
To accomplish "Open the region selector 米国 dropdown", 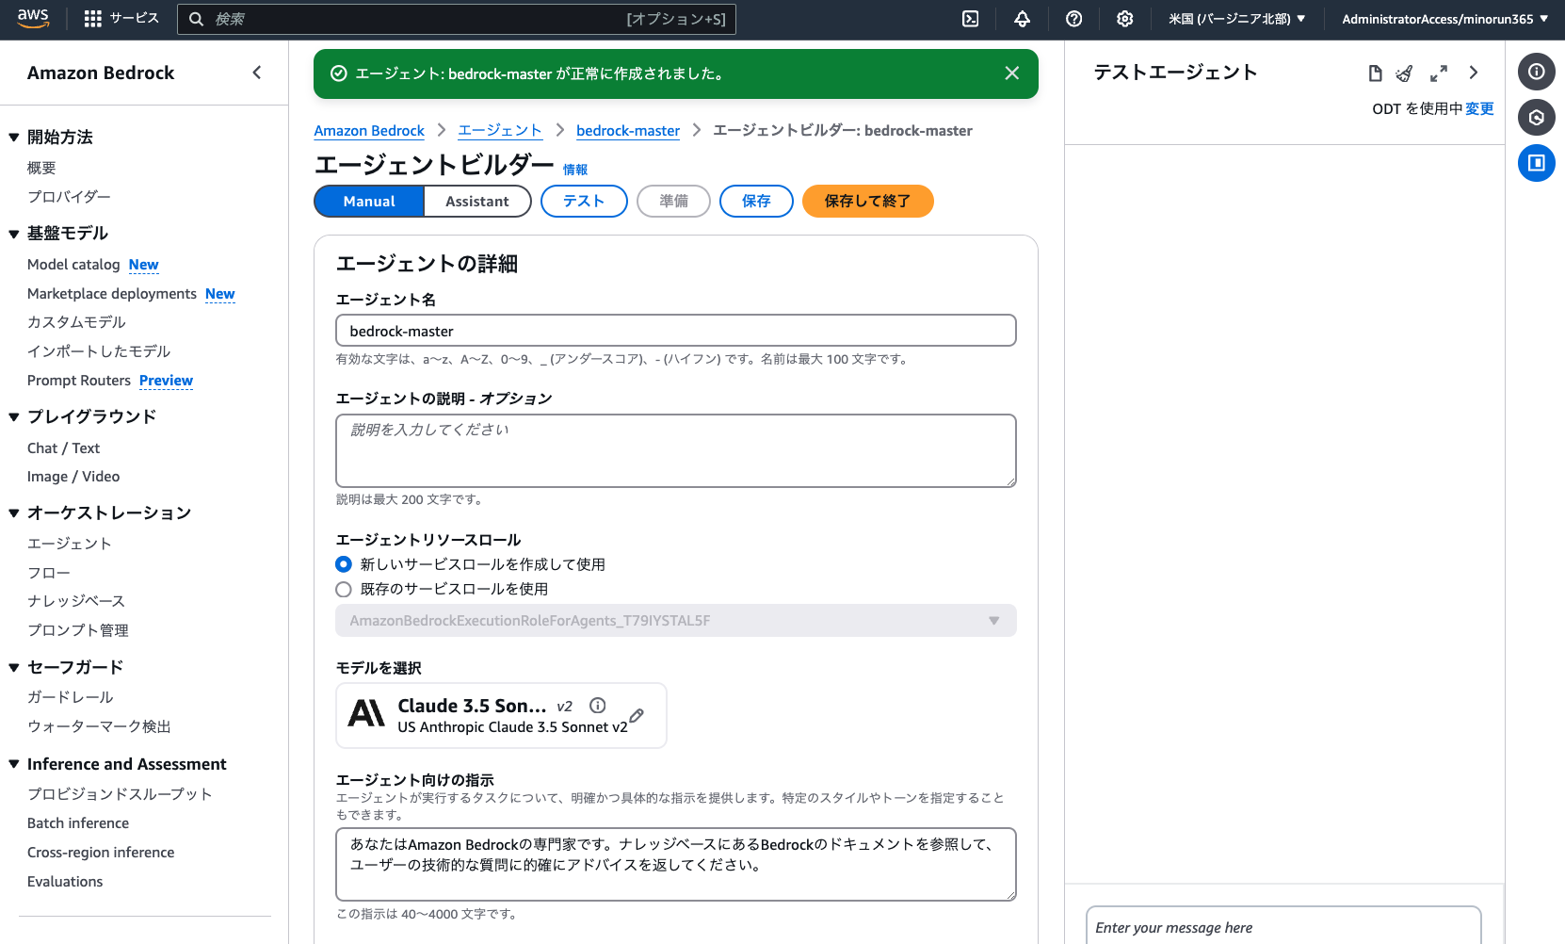I will [1237, 19].
